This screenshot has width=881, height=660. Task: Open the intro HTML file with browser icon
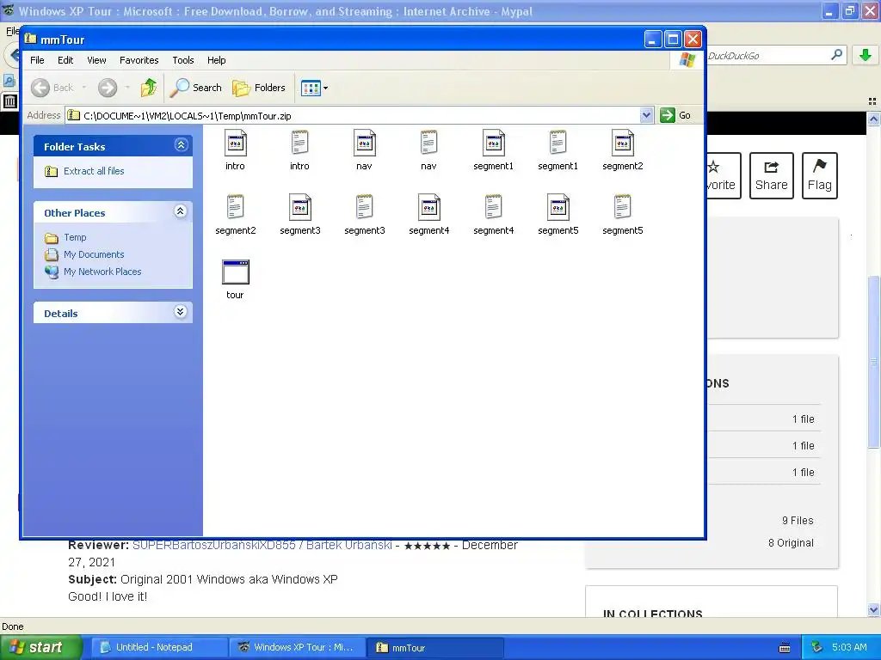pos(236,144)
